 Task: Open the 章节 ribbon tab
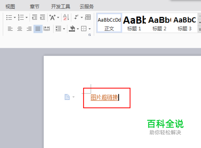(x=35, y=6)
